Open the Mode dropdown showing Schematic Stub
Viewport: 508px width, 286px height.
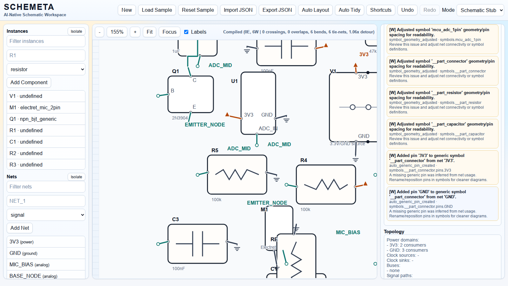(480, 10)
